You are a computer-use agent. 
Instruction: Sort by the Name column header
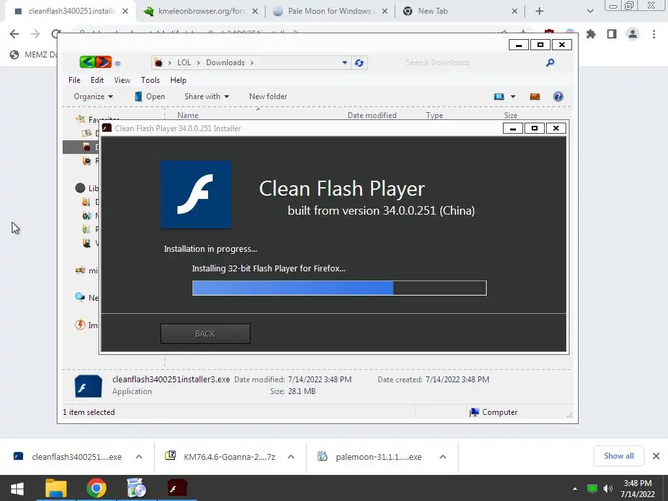pos(188,115)
